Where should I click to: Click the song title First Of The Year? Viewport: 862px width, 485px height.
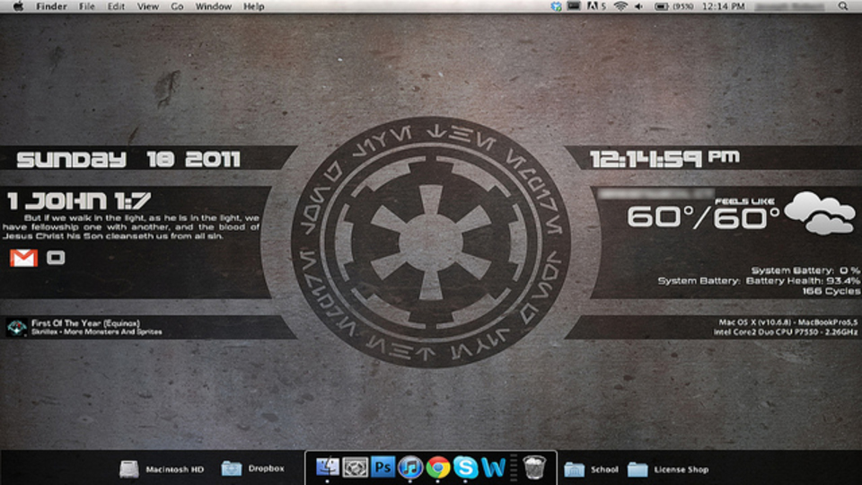point(85,323)
